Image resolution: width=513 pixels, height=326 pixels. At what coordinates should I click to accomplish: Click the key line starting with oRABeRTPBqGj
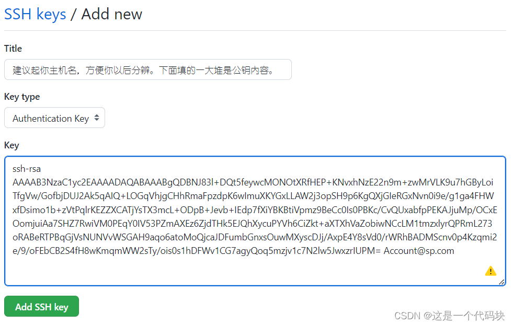[255, 237]
